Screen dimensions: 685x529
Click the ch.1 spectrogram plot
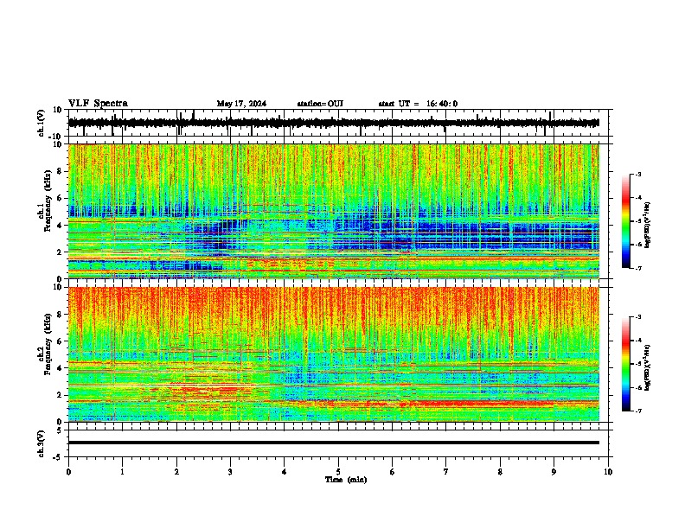click(333, 211)
